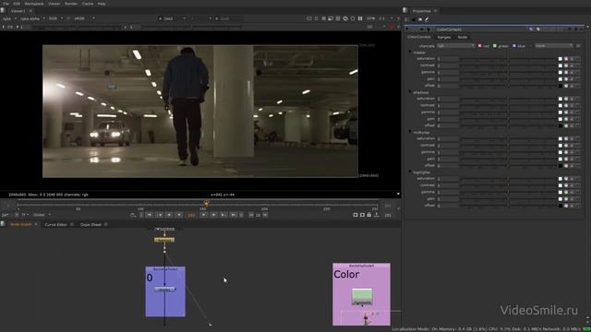Image resolution: width=591 pixels, height=332 pixels.
Task: Jump to the first frame
Action: click(150, 215)
